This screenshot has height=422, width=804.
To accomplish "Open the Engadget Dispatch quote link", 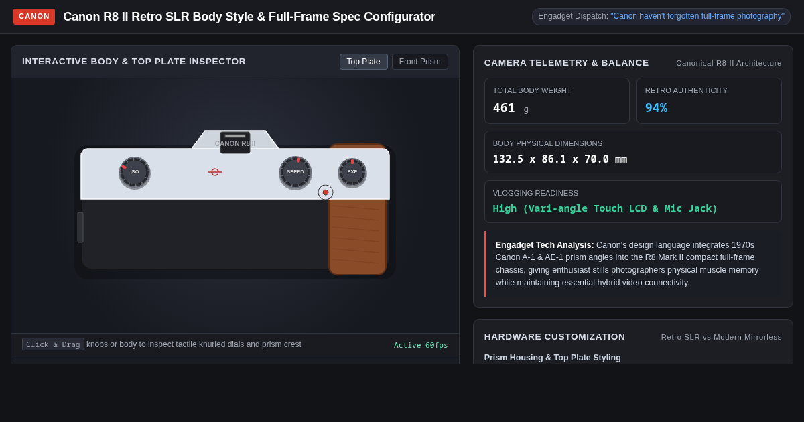I will 697,16.
